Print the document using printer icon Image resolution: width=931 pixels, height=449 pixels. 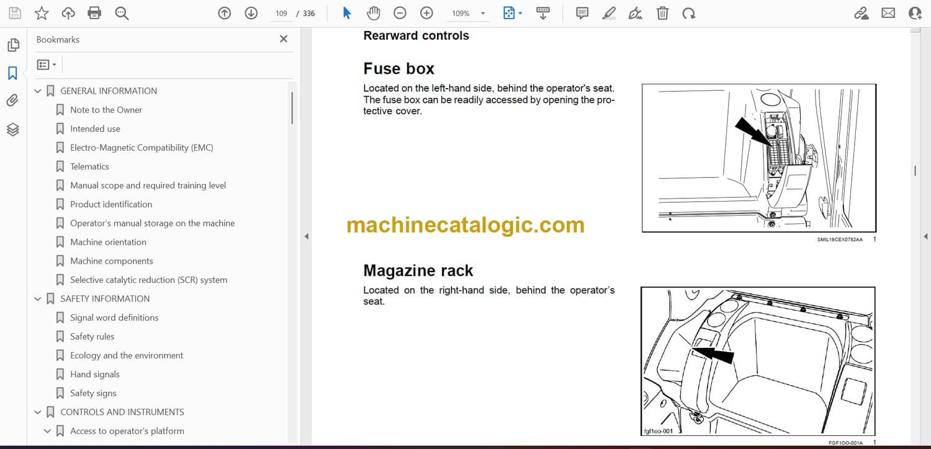(94, 13)
